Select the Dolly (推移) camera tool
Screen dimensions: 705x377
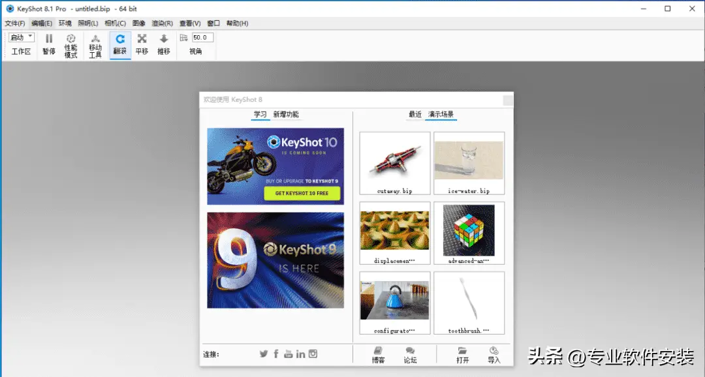pos(164,38)
